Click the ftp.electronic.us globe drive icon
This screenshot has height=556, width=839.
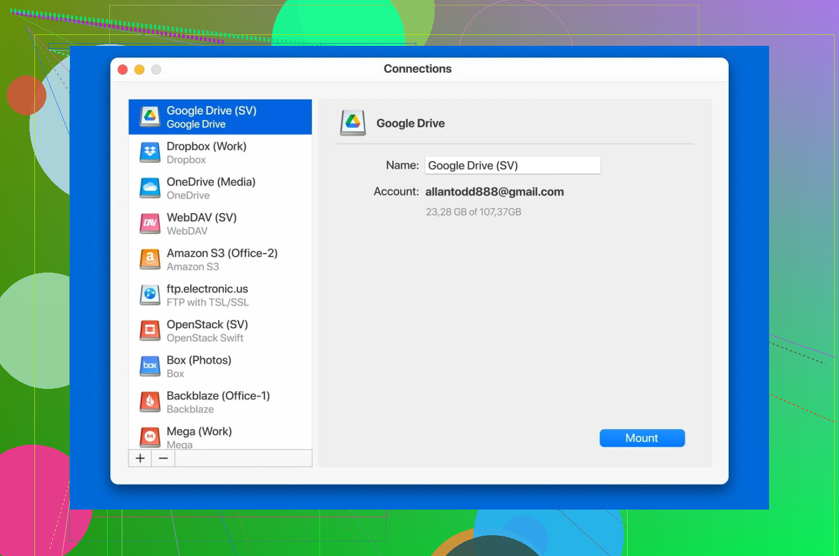(150, 295)
